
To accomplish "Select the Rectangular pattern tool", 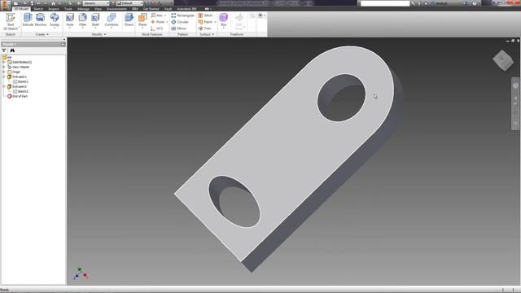I will click(x=182, y=15).
